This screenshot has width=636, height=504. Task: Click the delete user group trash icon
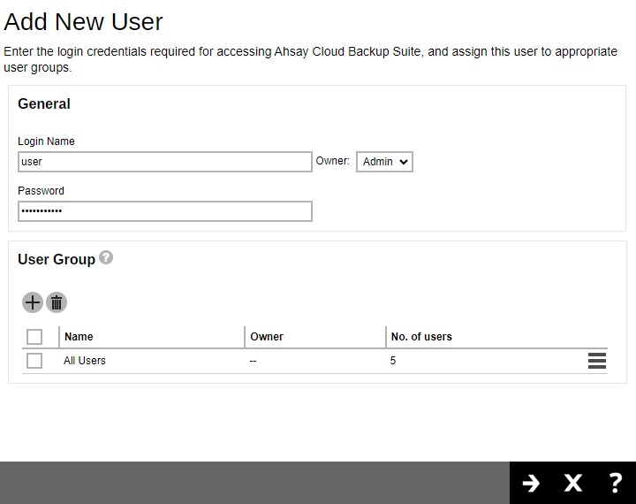point(57,302)
